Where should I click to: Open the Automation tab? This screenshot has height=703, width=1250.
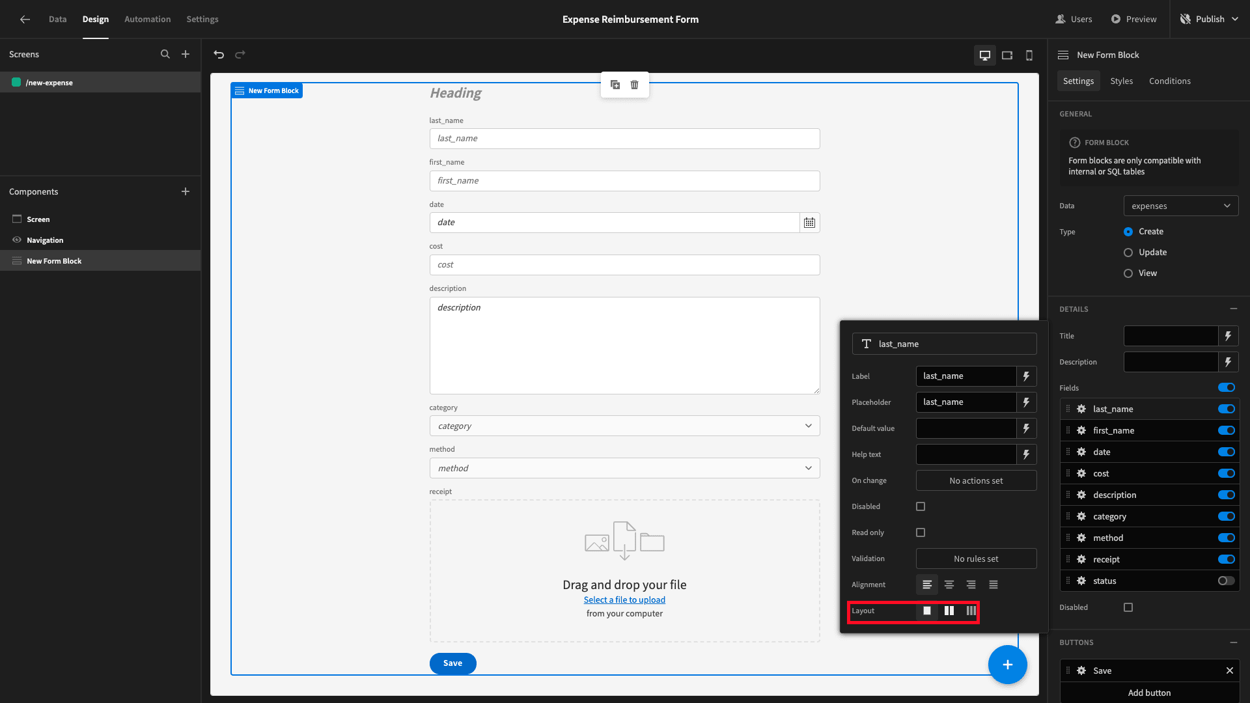[x=148, y=20]
